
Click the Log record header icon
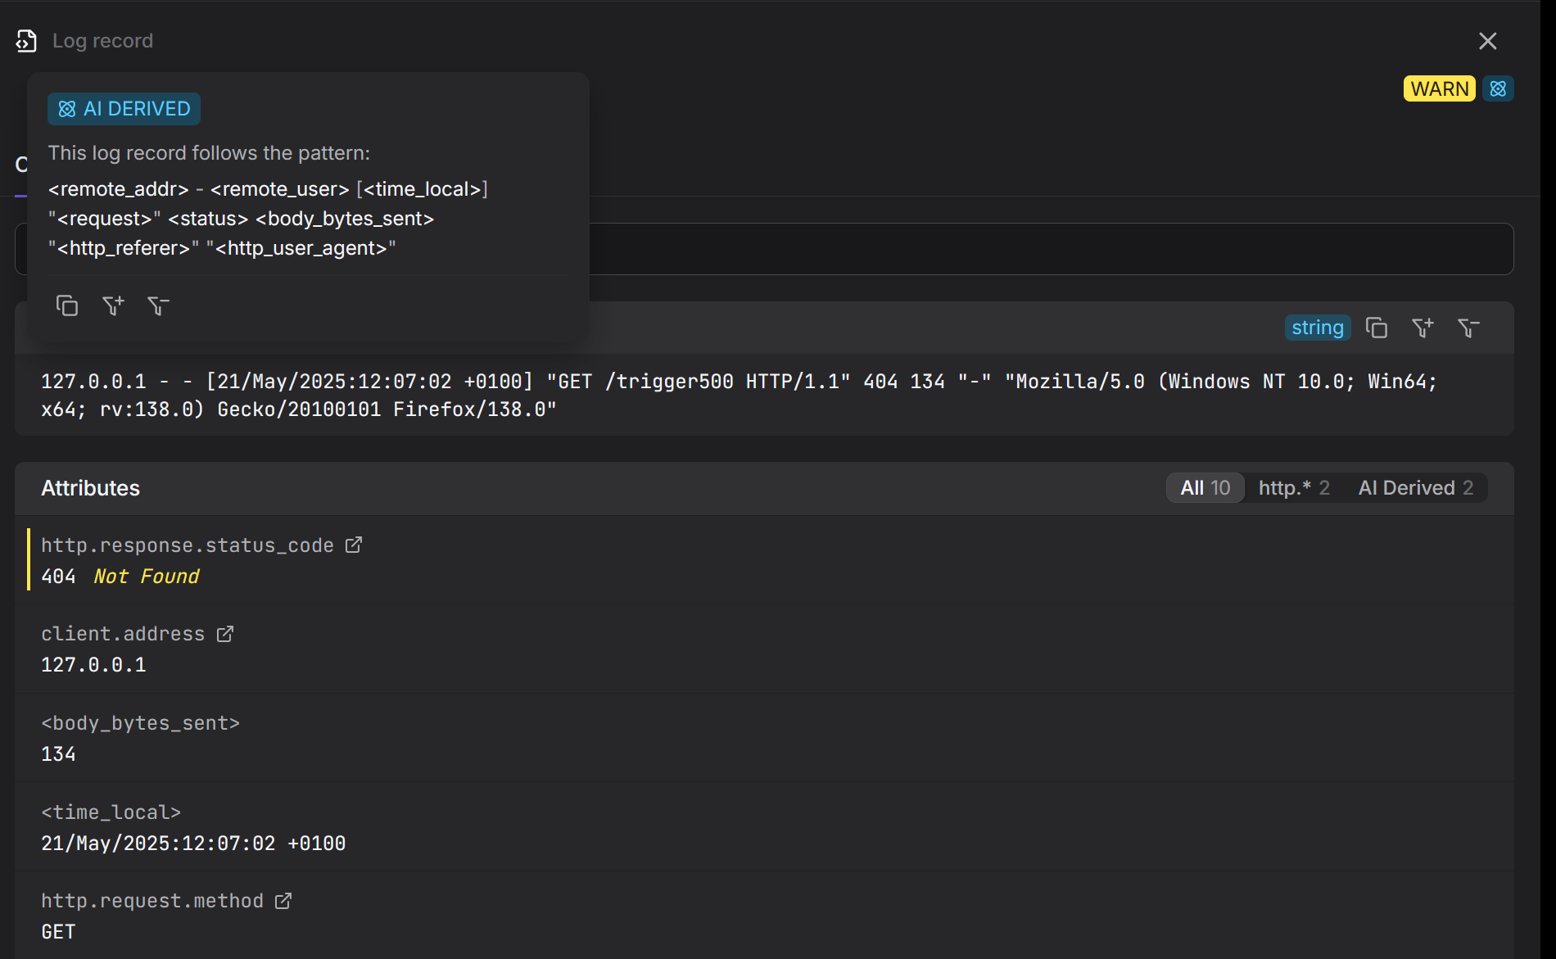click(26, 41)
